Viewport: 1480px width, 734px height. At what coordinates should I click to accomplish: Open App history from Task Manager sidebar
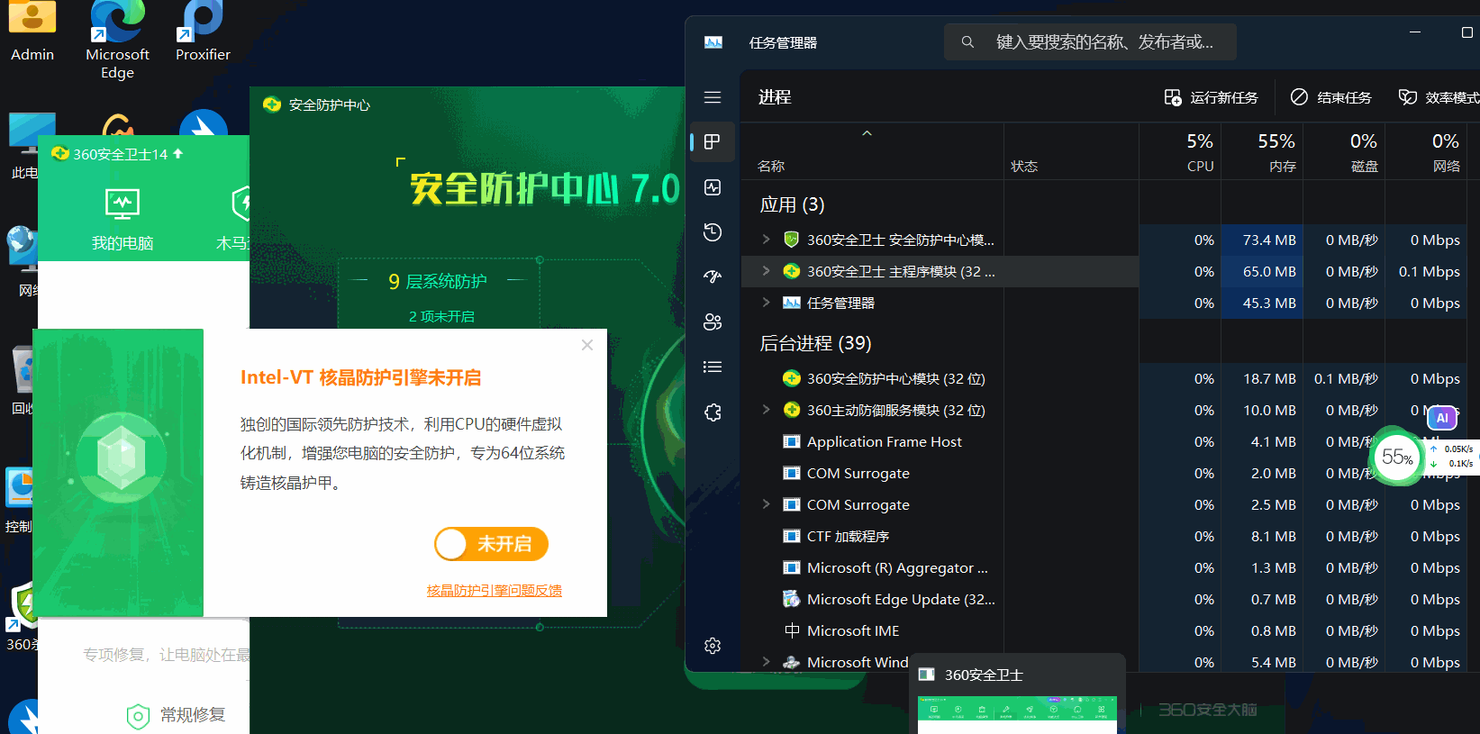click(x=713, y=232)
